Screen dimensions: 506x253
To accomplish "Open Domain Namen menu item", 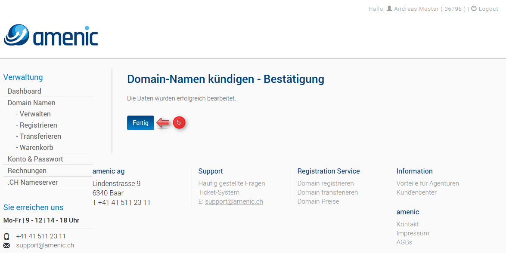I will pyautogui.click(x=31, y=103).
